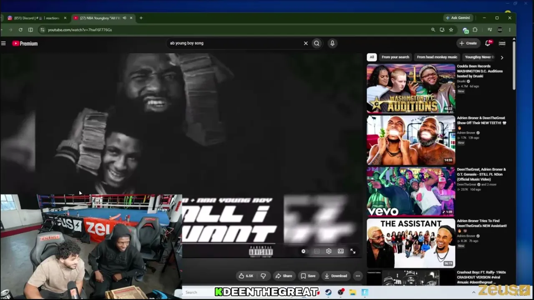Open File Explorer from the taskbar
The image size is (534, 300).
(x=353, y=292)
